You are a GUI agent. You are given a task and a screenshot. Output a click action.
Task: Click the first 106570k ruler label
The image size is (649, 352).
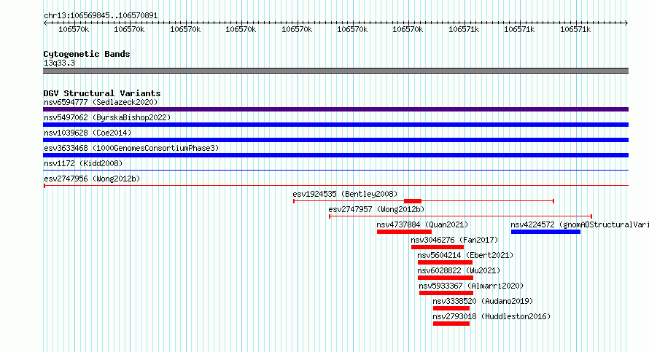point(74,30)
